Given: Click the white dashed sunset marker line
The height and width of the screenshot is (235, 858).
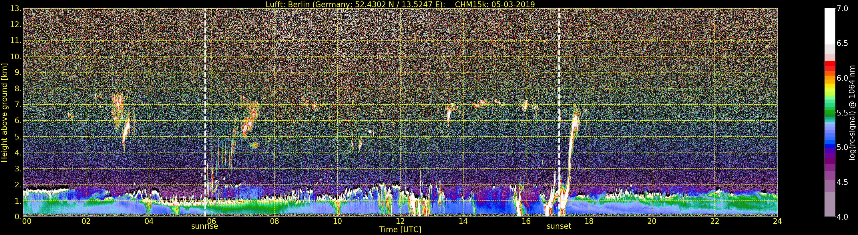Looking at the screenshot, I should tap(559, 112).
